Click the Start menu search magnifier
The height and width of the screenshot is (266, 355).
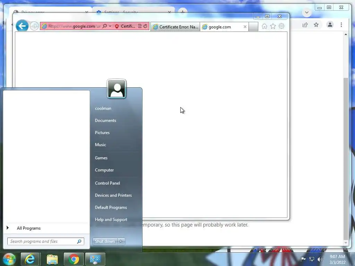coord(79,241)
